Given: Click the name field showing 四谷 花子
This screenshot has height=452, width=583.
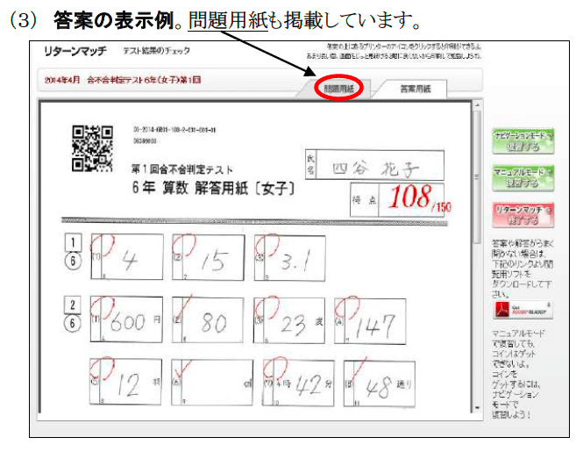Looking at the screenshot, I should (x=374, y=165).
